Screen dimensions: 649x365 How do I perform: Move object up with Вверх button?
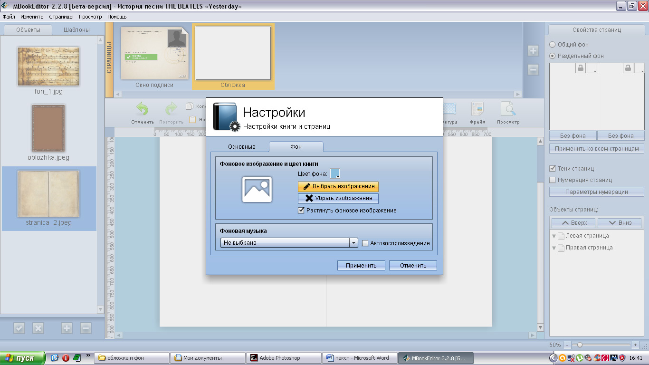click(x=573, y=222)
